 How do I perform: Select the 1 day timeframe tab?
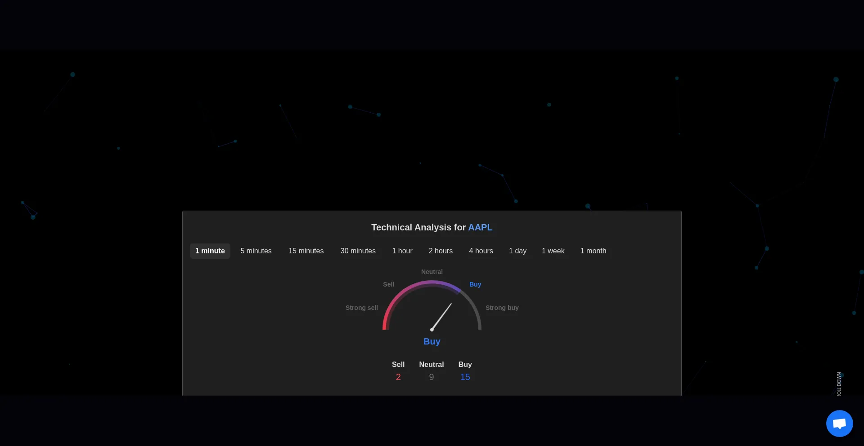tap(517, 251)
